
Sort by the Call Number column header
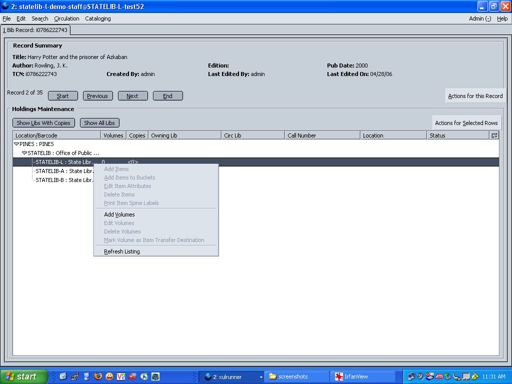322,135
